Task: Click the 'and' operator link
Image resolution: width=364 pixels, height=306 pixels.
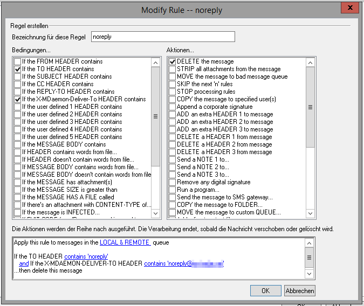Action: (x=24, y=263)
